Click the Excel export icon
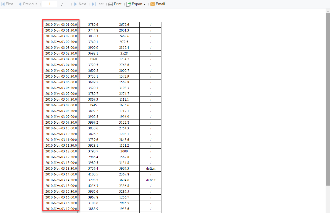Screen dimensions: 330x213 [128, 4]
